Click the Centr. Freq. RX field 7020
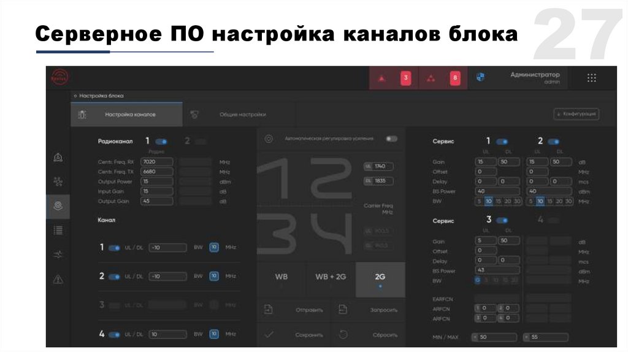Screen dimensions: 628x352 (157, 162)
